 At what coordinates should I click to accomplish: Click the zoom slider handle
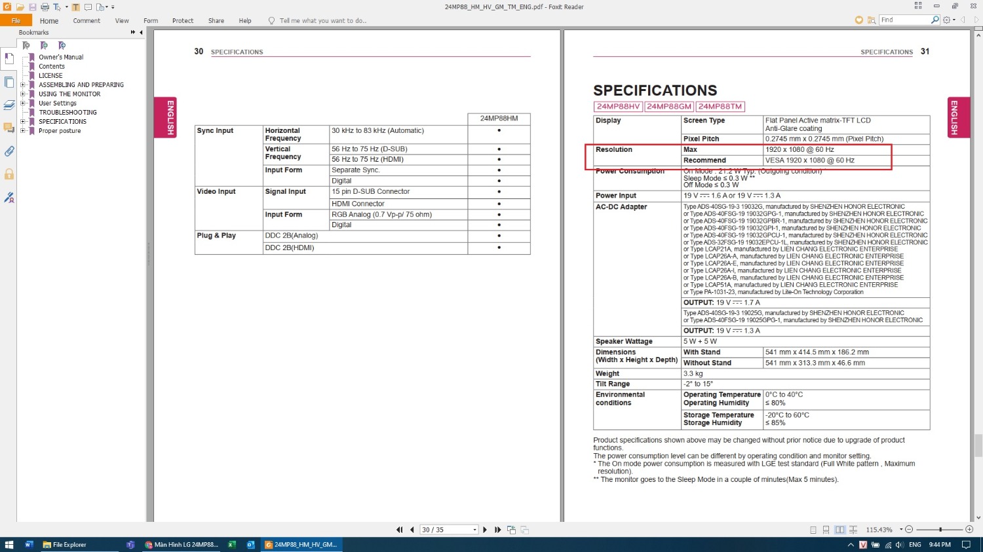[940, 529]
